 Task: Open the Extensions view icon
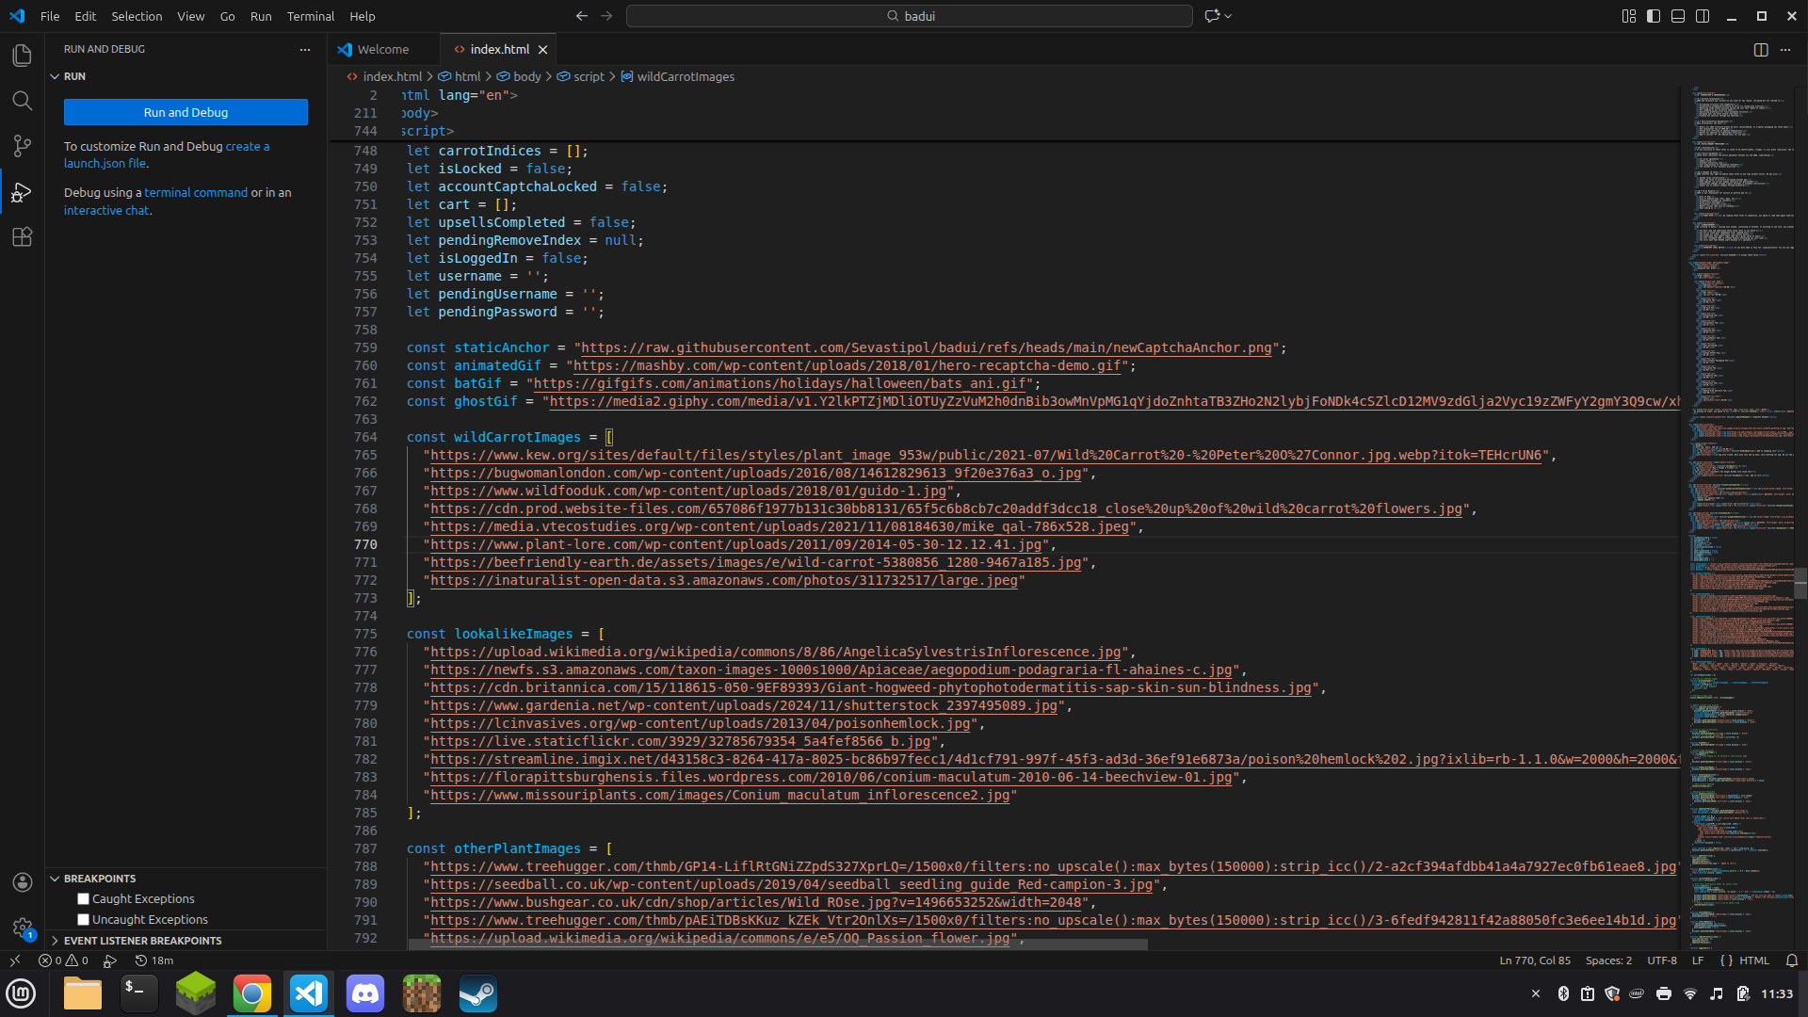[x=22, y=237]
